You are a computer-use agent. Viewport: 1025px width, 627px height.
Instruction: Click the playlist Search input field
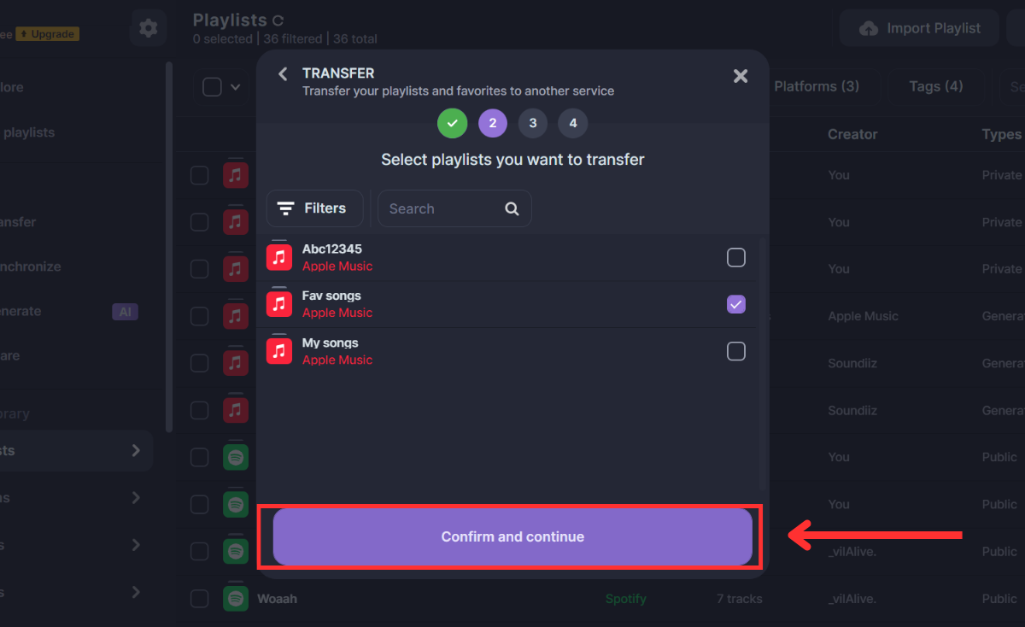coord(440,208)
